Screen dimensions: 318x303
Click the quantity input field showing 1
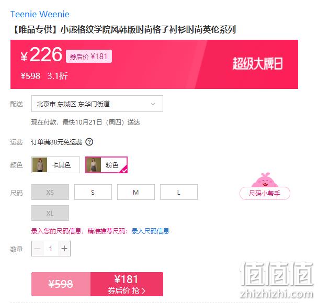point(51,249)
